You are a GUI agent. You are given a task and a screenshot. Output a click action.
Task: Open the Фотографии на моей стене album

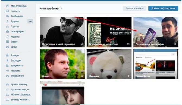109,32
